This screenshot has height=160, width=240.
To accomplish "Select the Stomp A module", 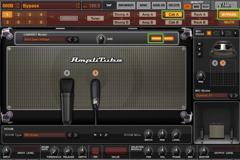I will (121, 14).
